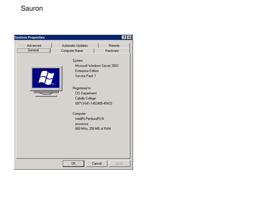Click the 'Registered to:' label
This screenshot has width=273, height=204.
82,88
